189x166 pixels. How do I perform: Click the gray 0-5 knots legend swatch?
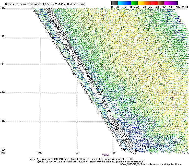[x=114, y=3]
